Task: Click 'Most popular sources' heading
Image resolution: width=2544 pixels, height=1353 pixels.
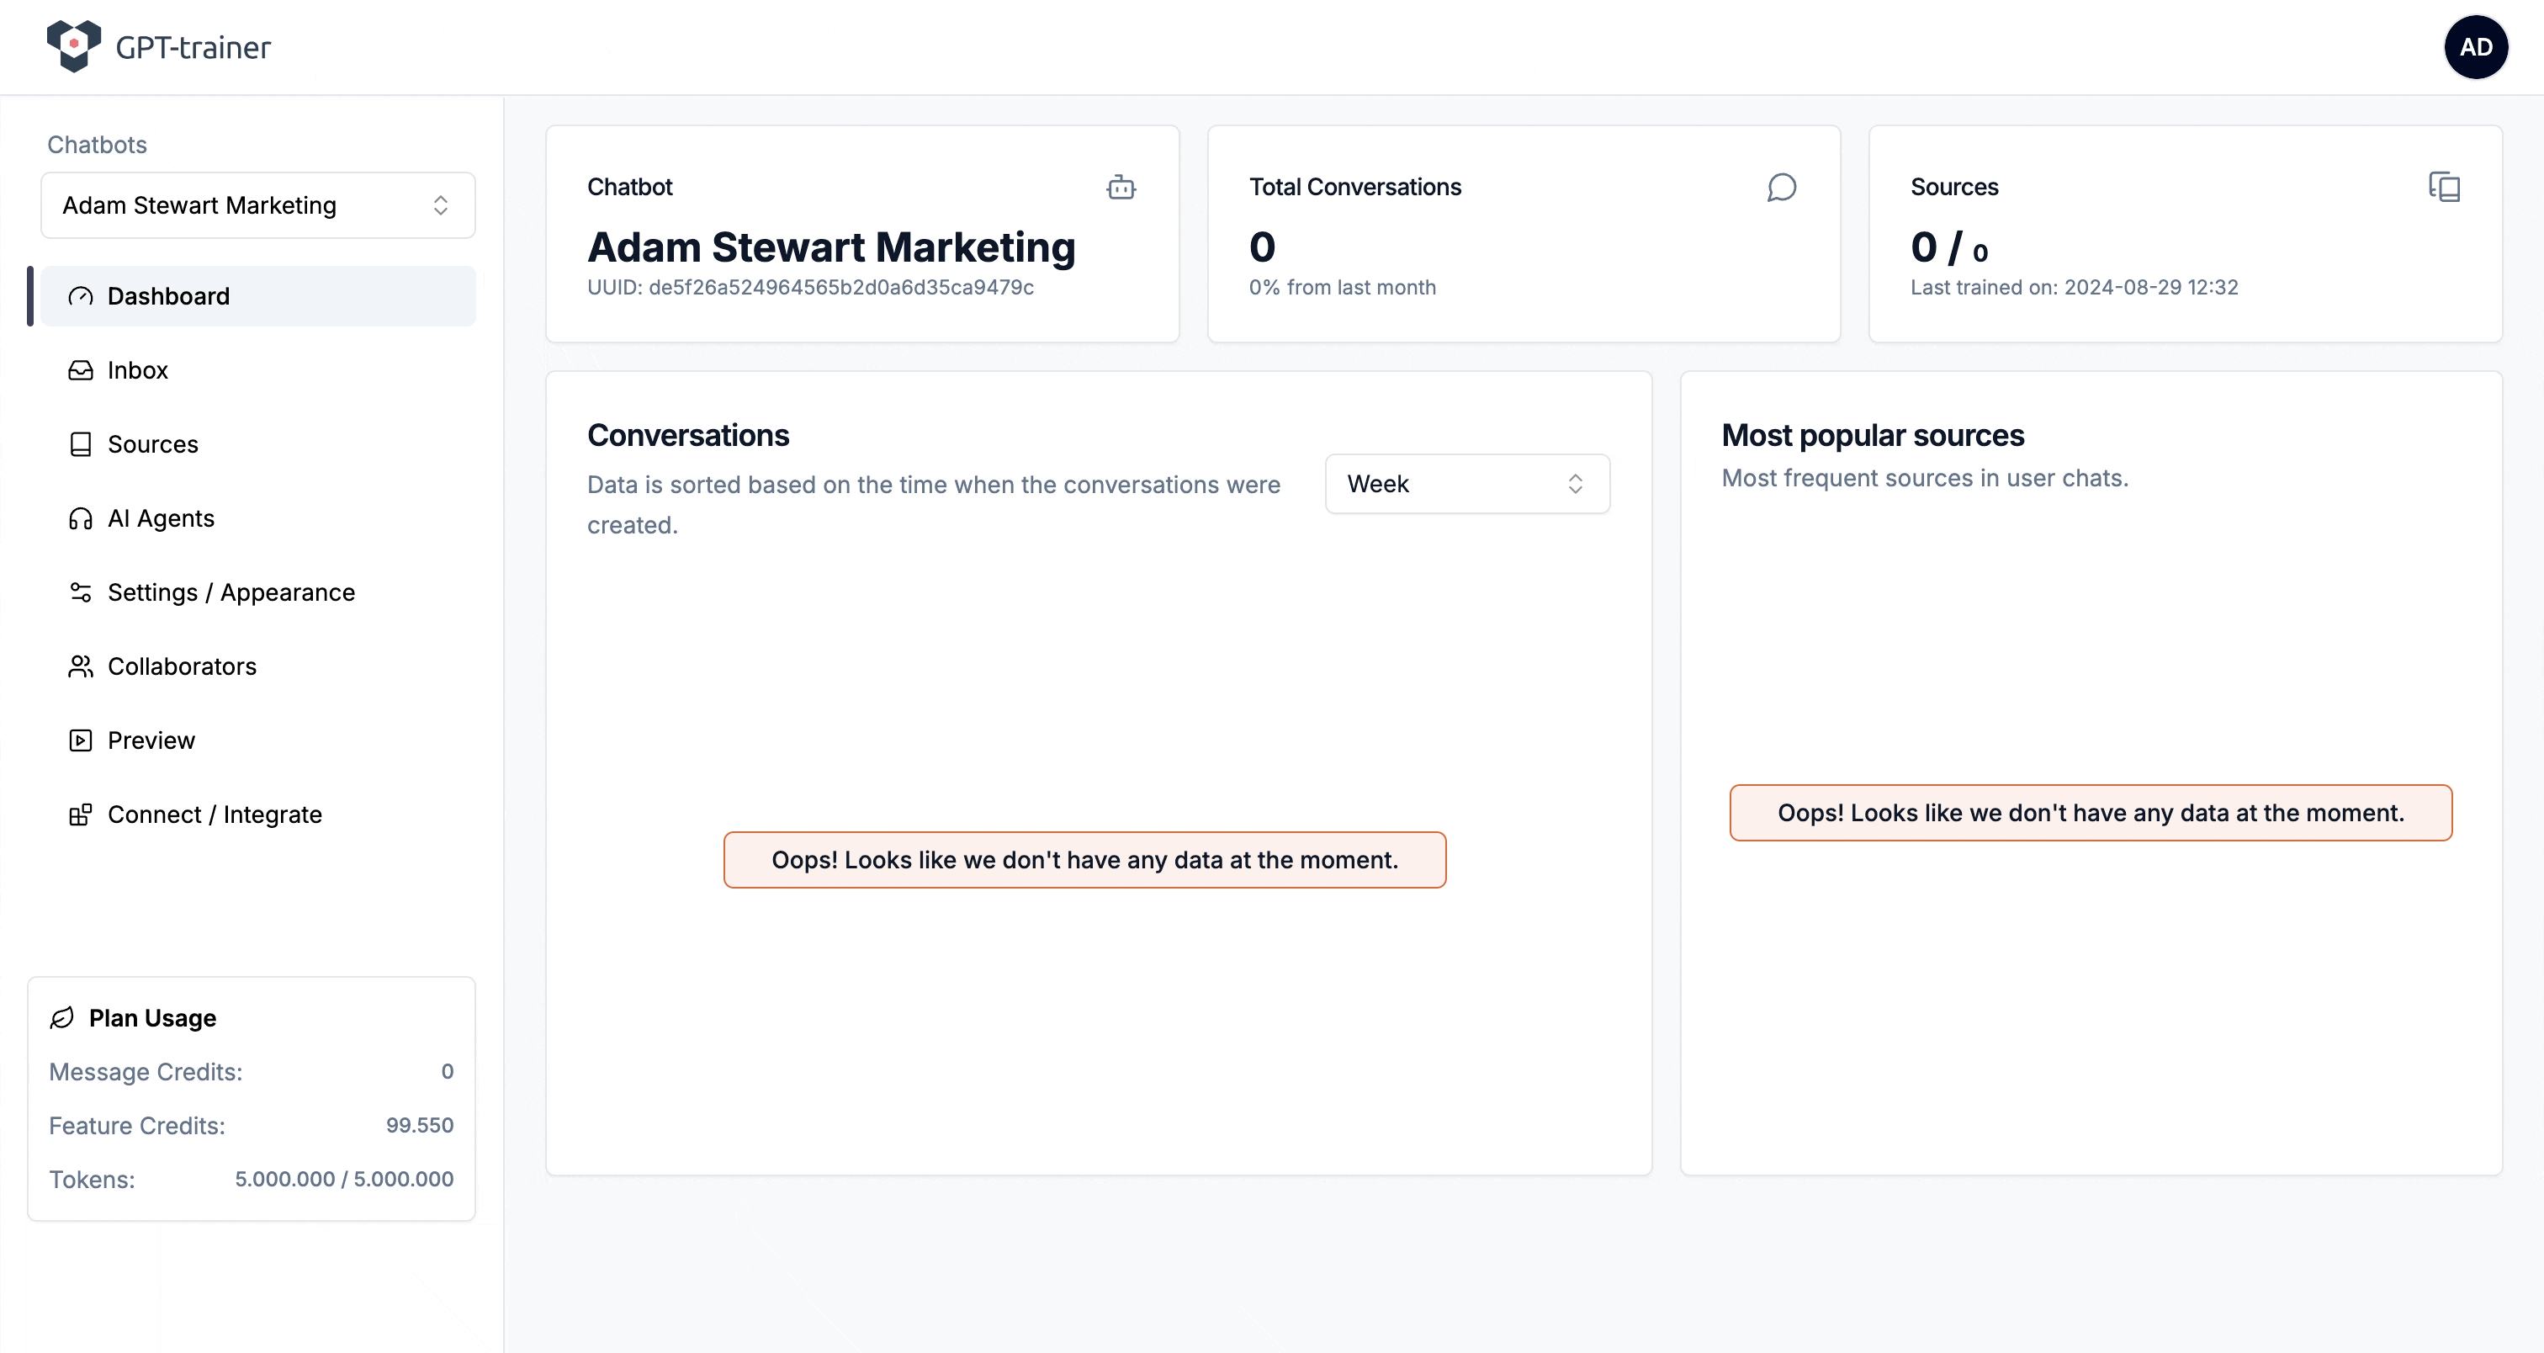Action: click(x=1873, y=436)
